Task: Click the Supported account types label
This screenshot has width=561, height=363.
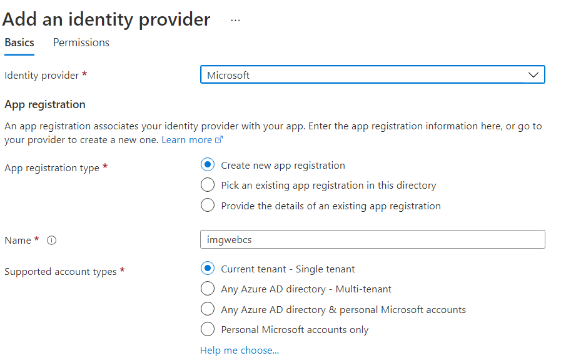Action: (x=61, y=272)
